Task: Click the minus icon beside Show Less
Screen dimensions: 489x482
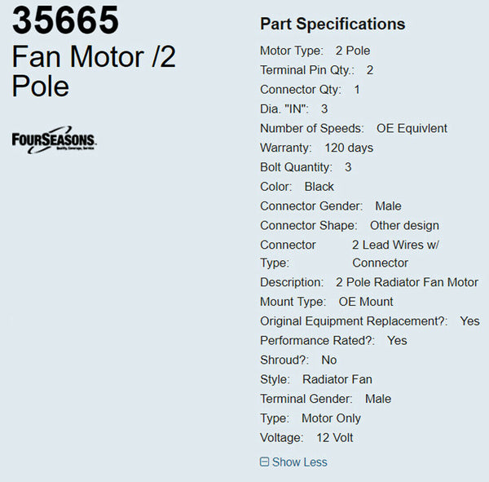Action: [x=264, y=462]
